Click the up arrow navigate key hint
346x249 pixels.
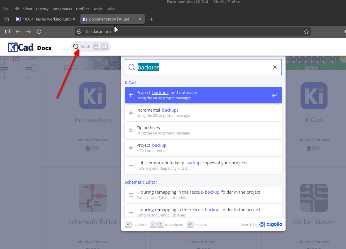[161, 225]
